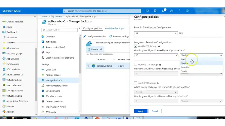This screenshot has height=126, width=225.
Task: Choose Week(s) option in unit list
Action: coord(201,63)
